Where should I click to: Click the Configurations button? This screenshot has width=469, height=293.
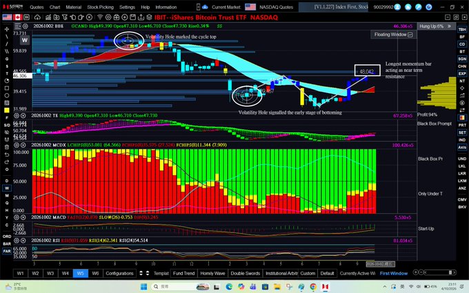coord(119,273)
